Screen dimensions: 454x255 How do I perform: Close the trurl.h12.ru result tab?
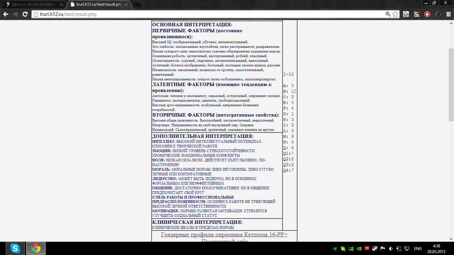tap(126, 5)
